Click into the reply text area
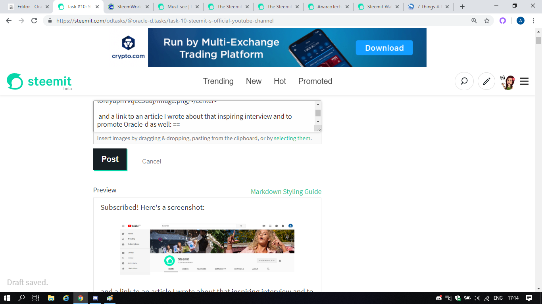 click(x=204, y=116)
